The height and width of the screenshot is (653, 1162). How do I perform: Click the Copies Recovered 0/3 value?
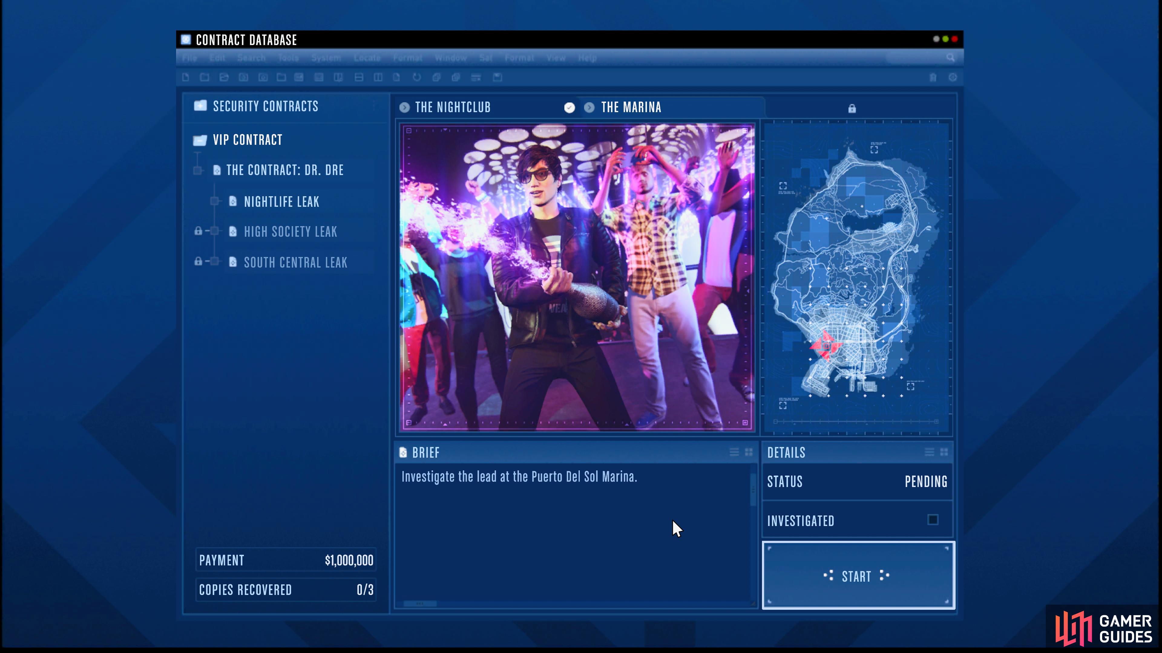[365, 590]
